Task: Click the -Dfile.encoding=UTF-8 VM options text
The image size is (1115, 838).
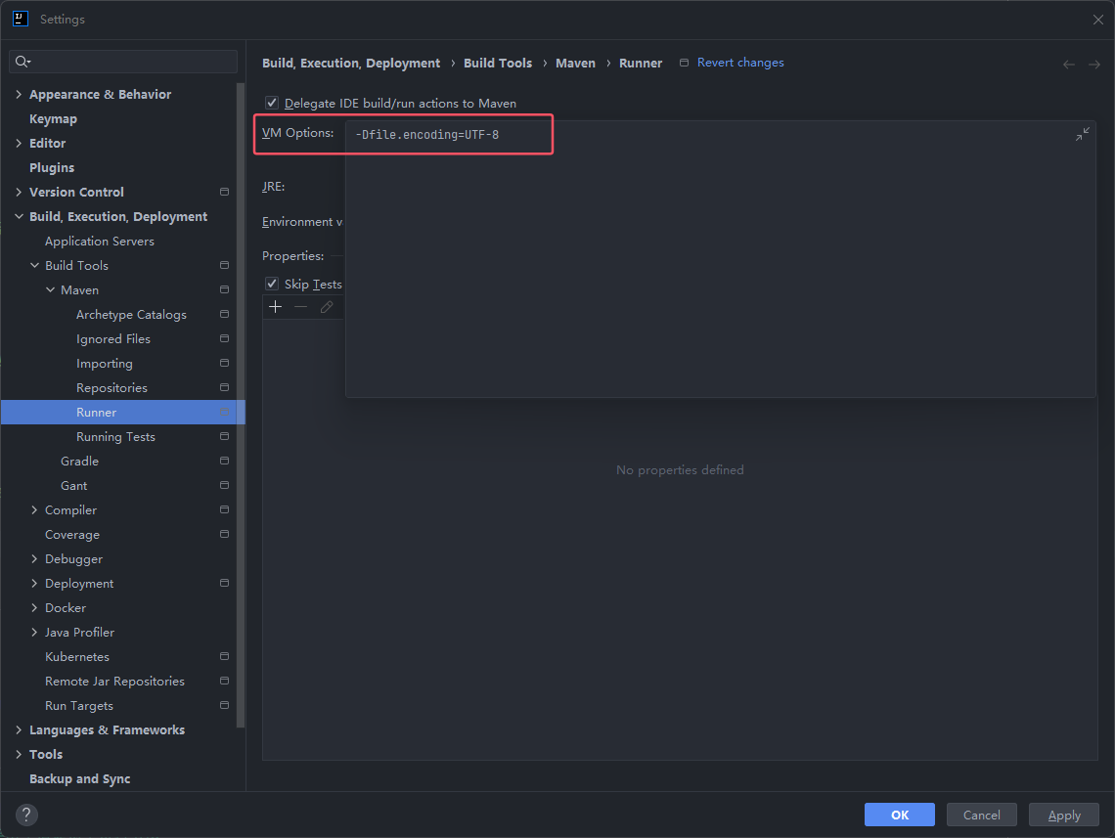Action: [427, 134]
